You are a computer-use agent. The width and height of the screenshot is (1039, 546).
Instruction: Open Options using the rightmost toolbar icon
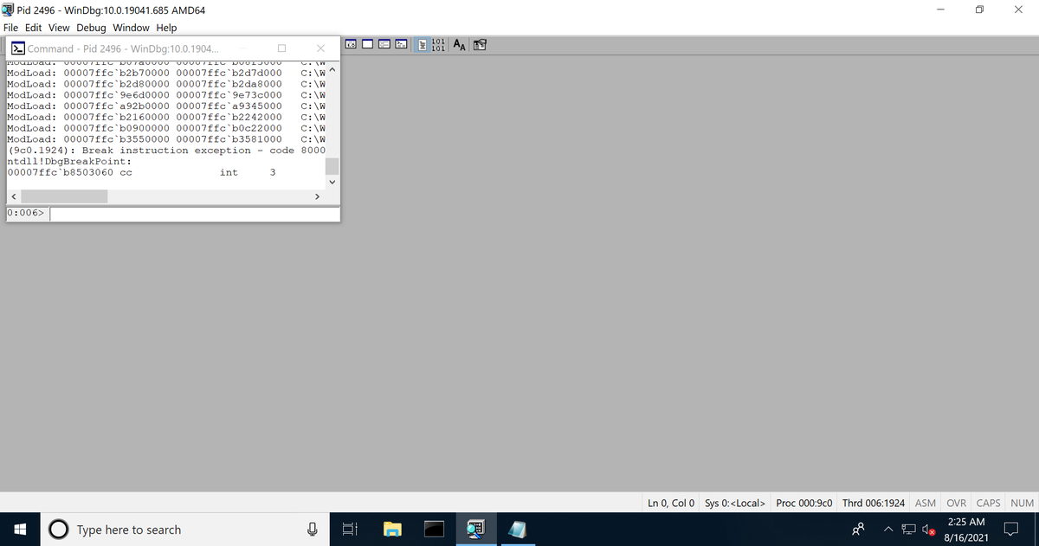click(x=480, y=44)
